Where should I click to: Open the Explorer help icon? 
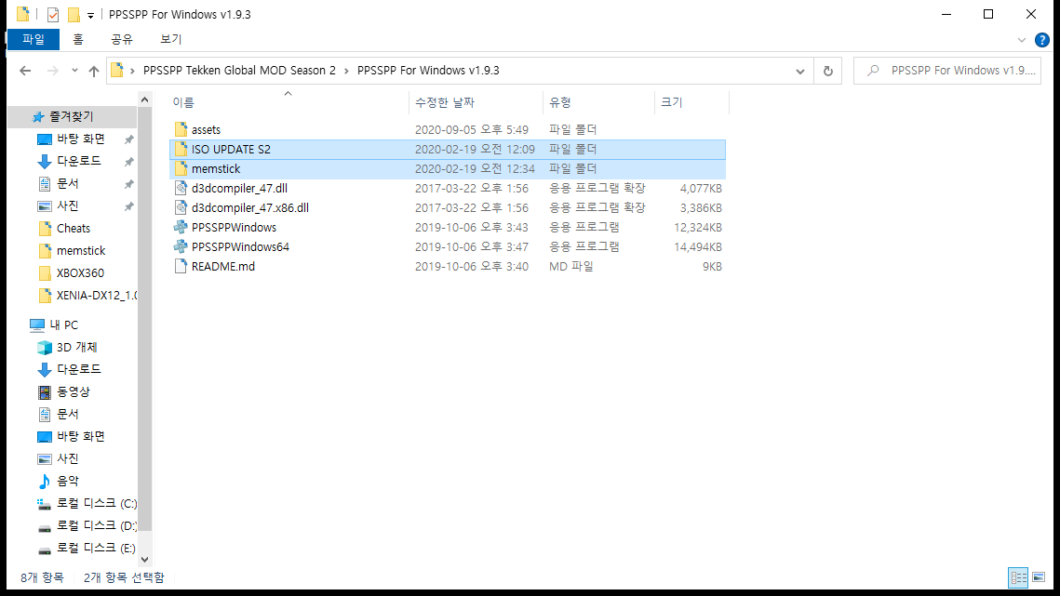click(x=1042, y=40)
